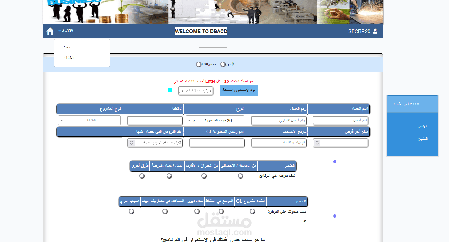This screenshot has width=449, height=242.
Task: Adjust the last loan amount stepper
Action: [317, 143]
